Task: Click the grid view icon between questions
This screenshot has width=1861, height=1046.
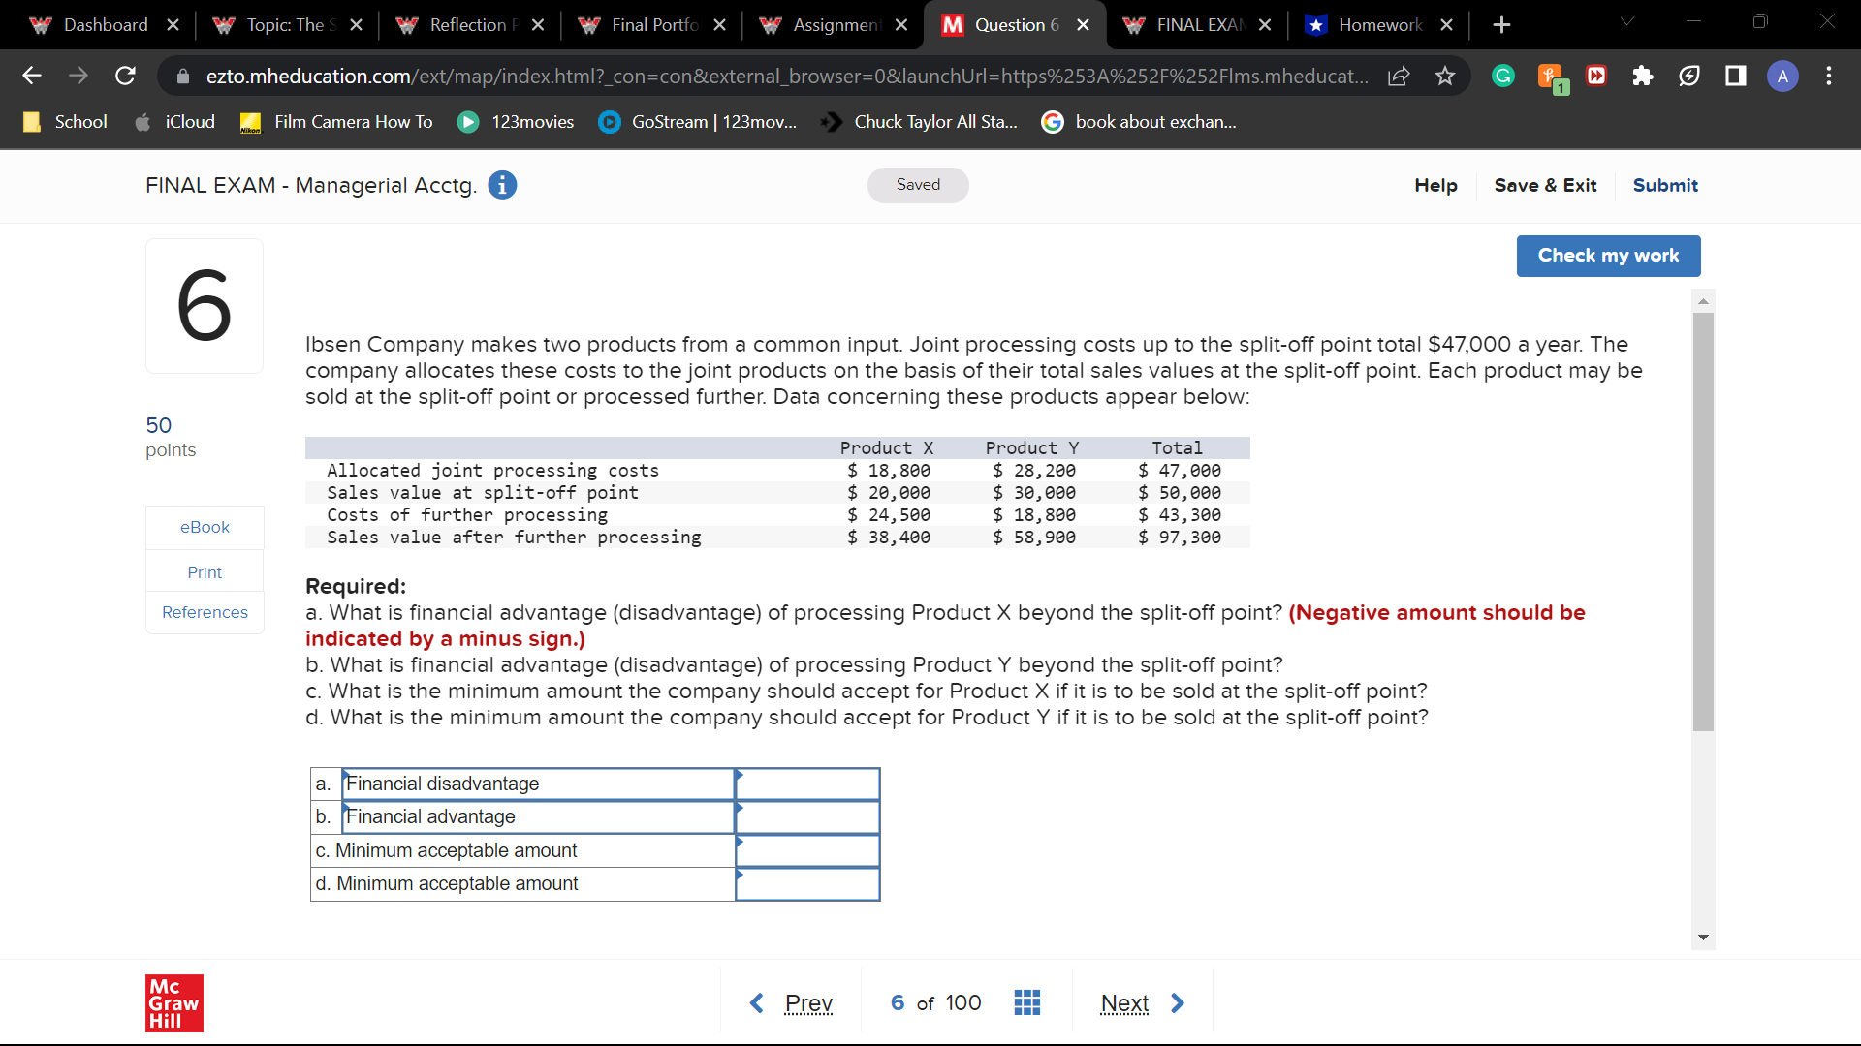Action: coord(1029,1002)
